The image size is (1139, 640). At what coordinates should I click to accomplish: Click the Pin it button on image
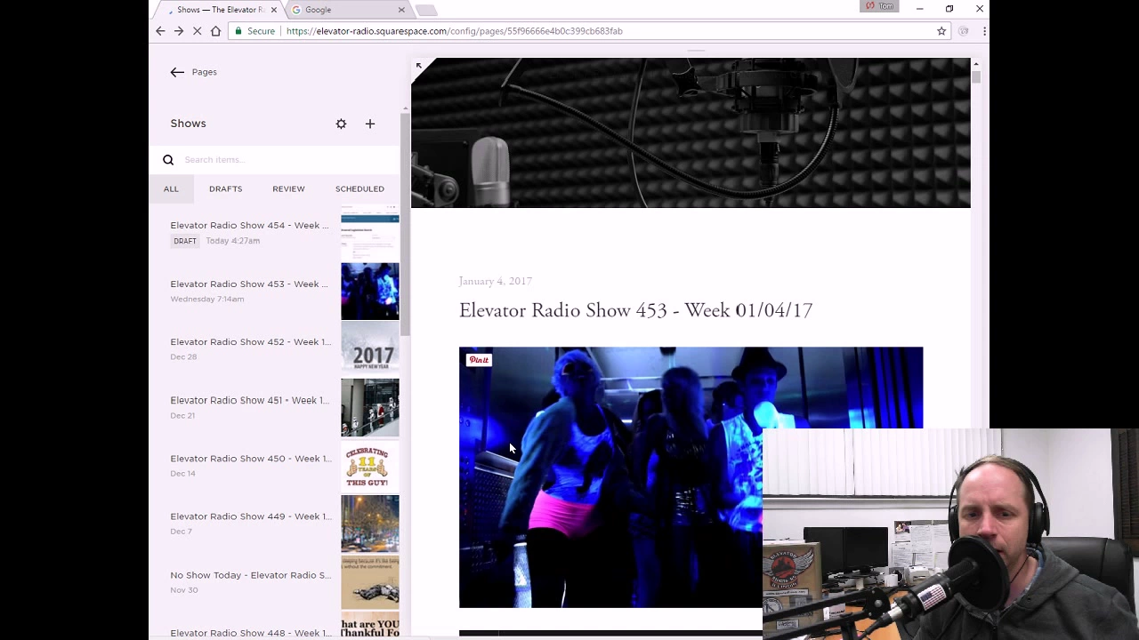point(479,360)
